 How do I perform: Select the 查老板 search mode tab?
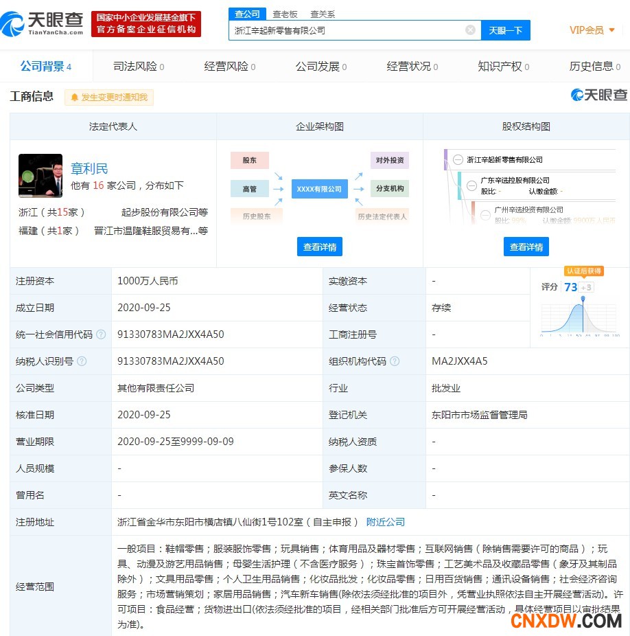point(285,14)
